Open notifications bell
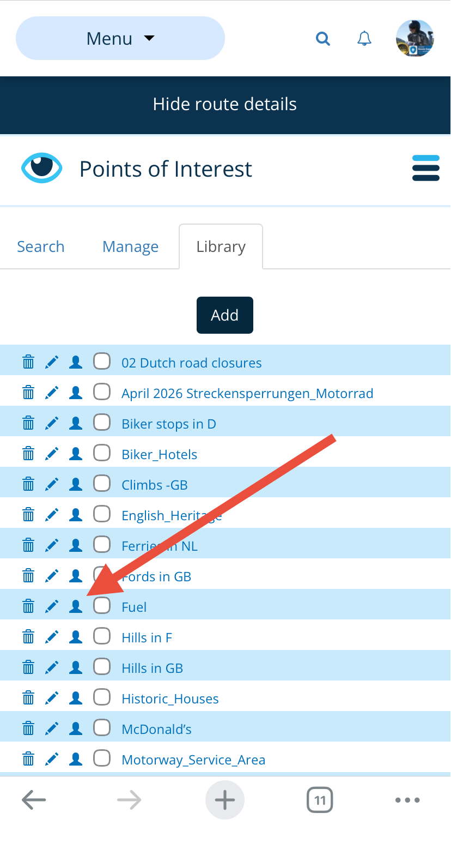 tap(364, 39)
